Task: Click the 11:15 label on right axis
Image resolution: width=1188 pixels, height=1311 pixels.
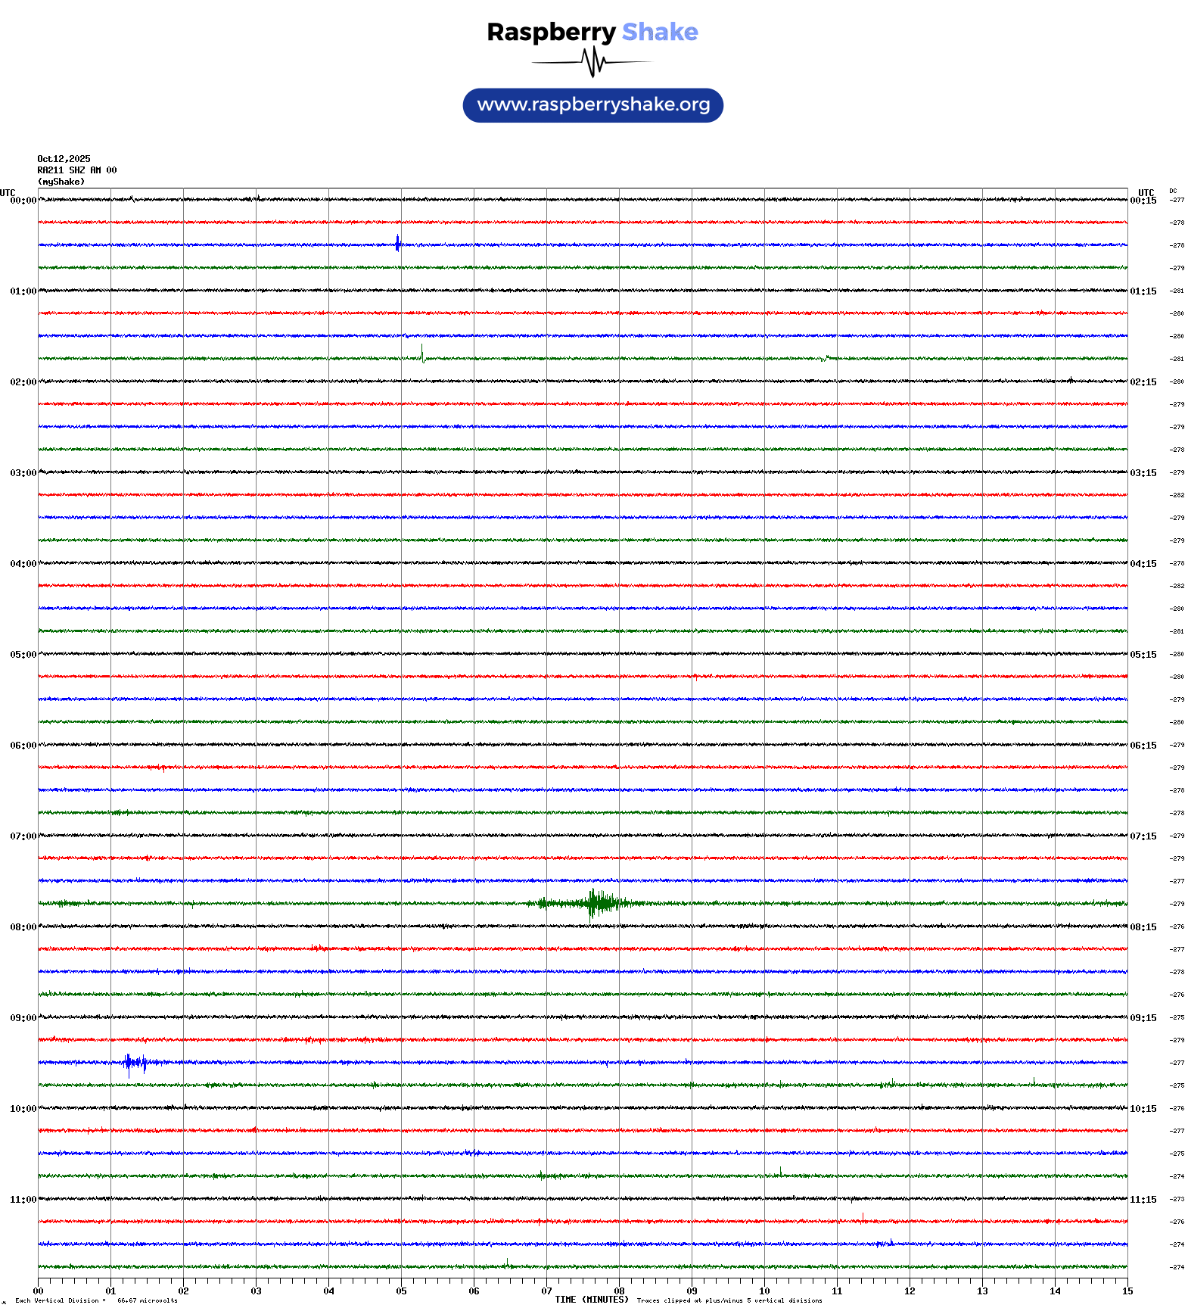Action: 1143,1200
